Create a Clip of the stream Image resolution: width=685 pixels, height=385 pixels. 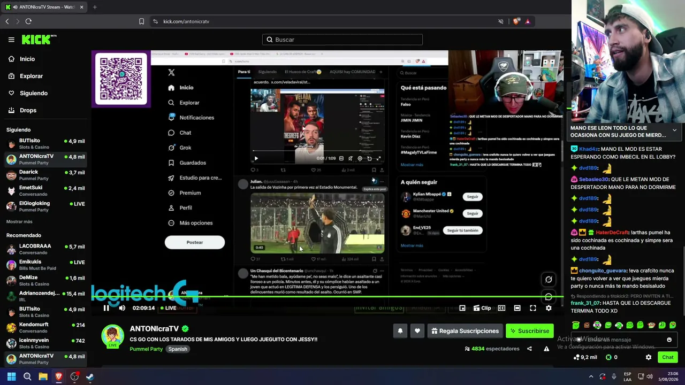pyautogui.click(x=482, y=308)
